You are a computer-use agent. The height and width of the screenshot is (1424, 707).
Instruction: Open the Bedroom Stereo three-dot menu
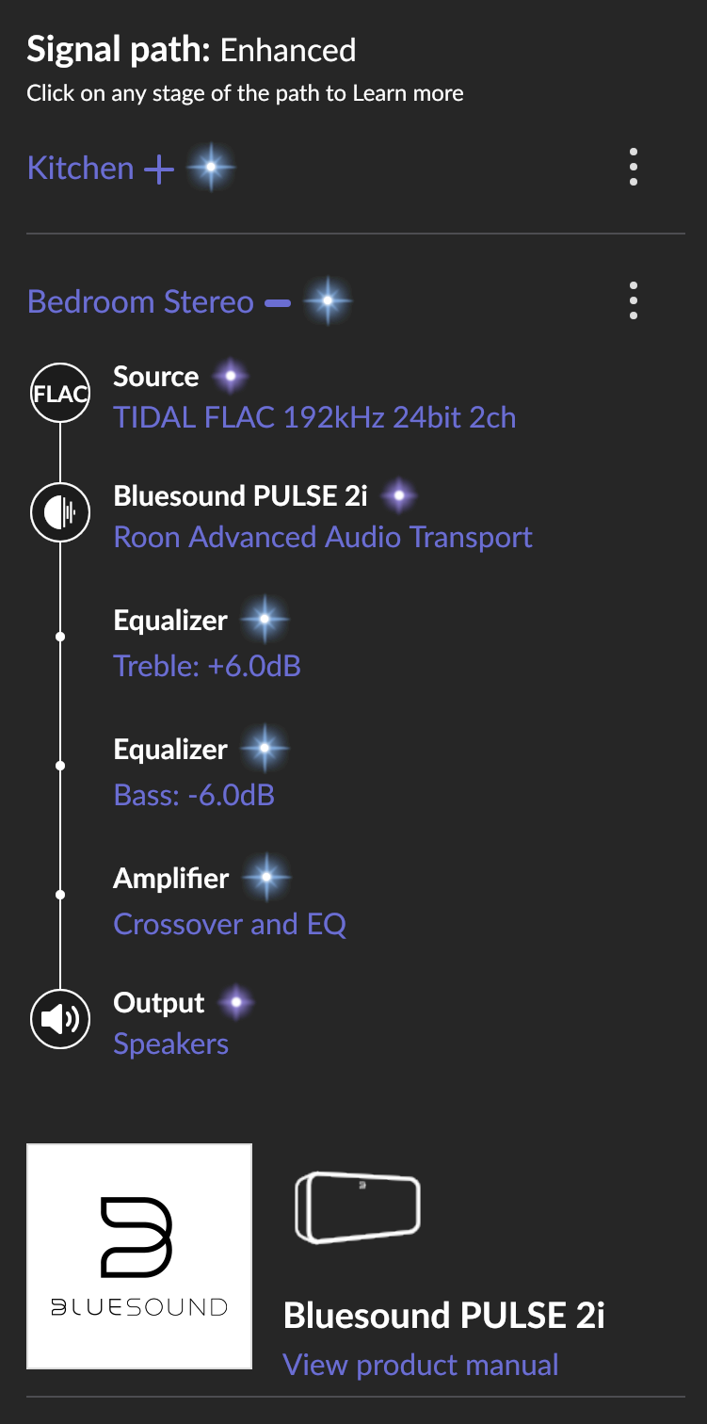[634, 300]
